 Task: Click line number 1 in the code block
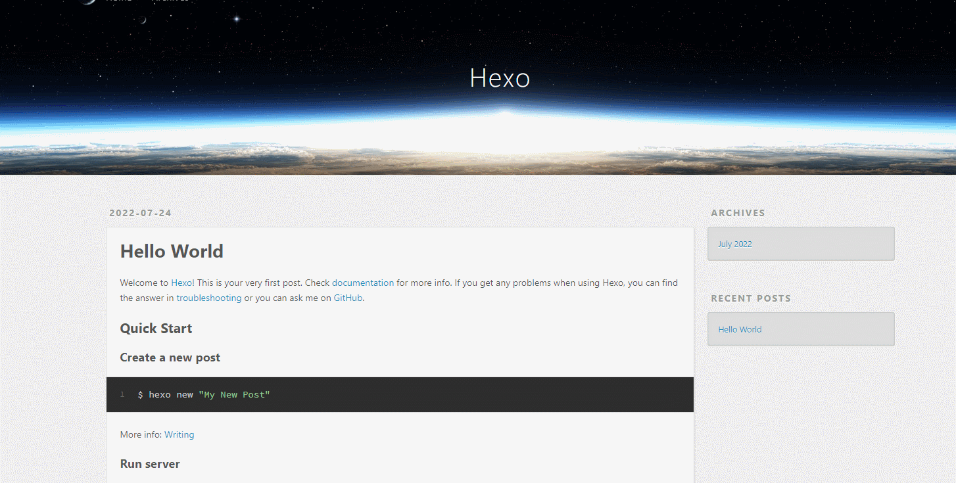tap(122, 395)
